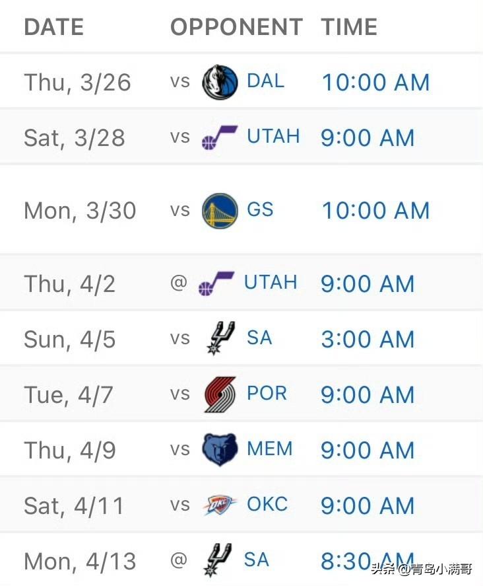Open the DAL team link

pos(266,81)
